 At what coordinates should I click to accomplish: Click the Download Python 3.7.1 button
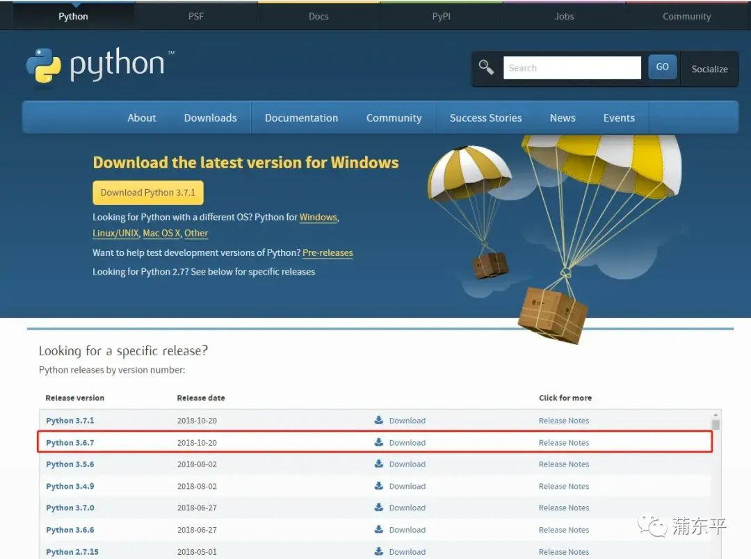(x=148, y=193)
